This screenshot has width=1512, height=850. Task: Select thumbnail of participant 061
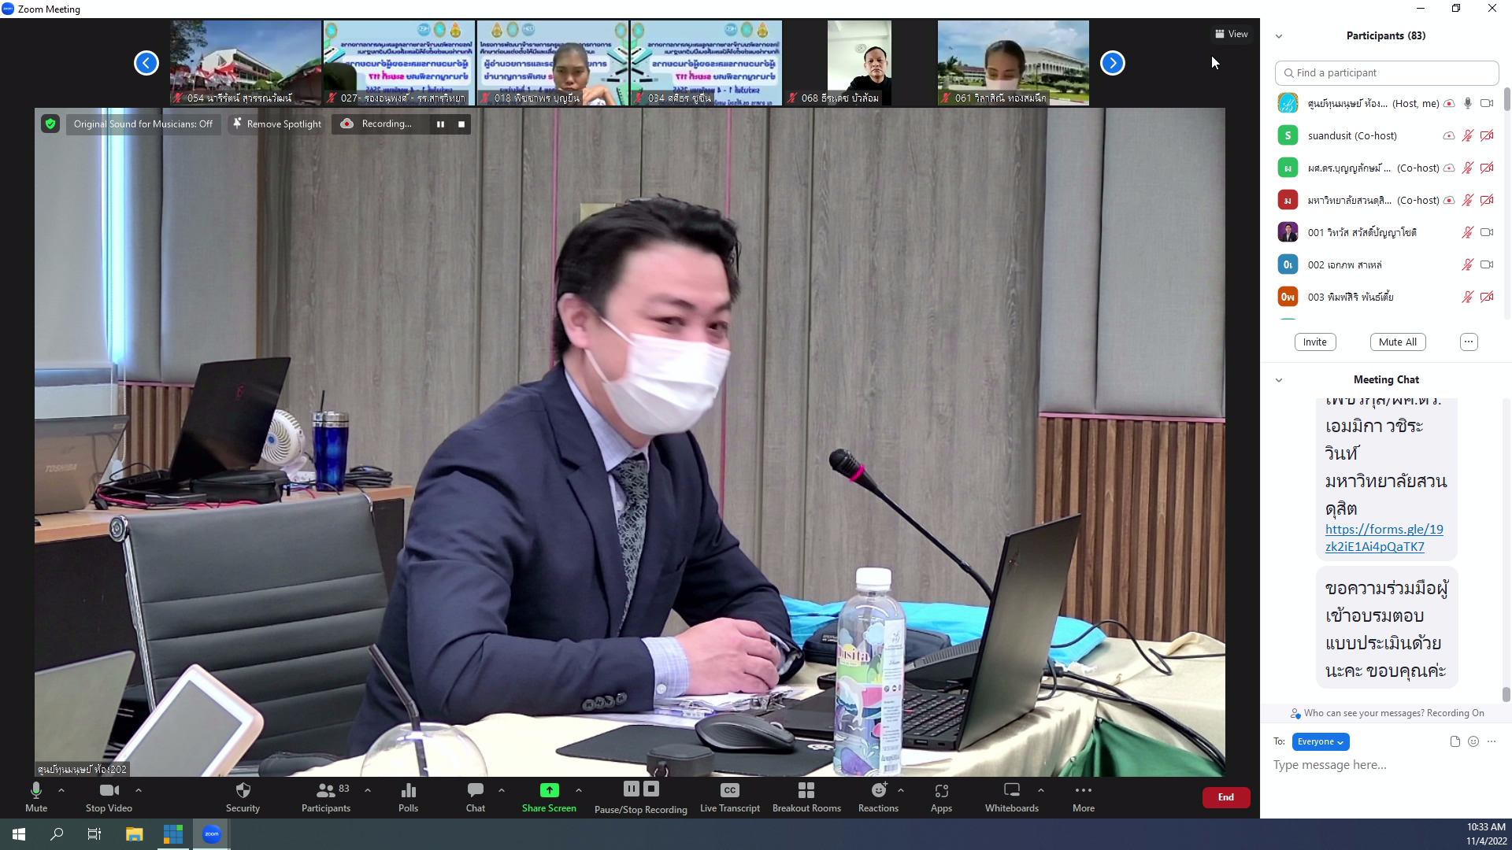1014,63
